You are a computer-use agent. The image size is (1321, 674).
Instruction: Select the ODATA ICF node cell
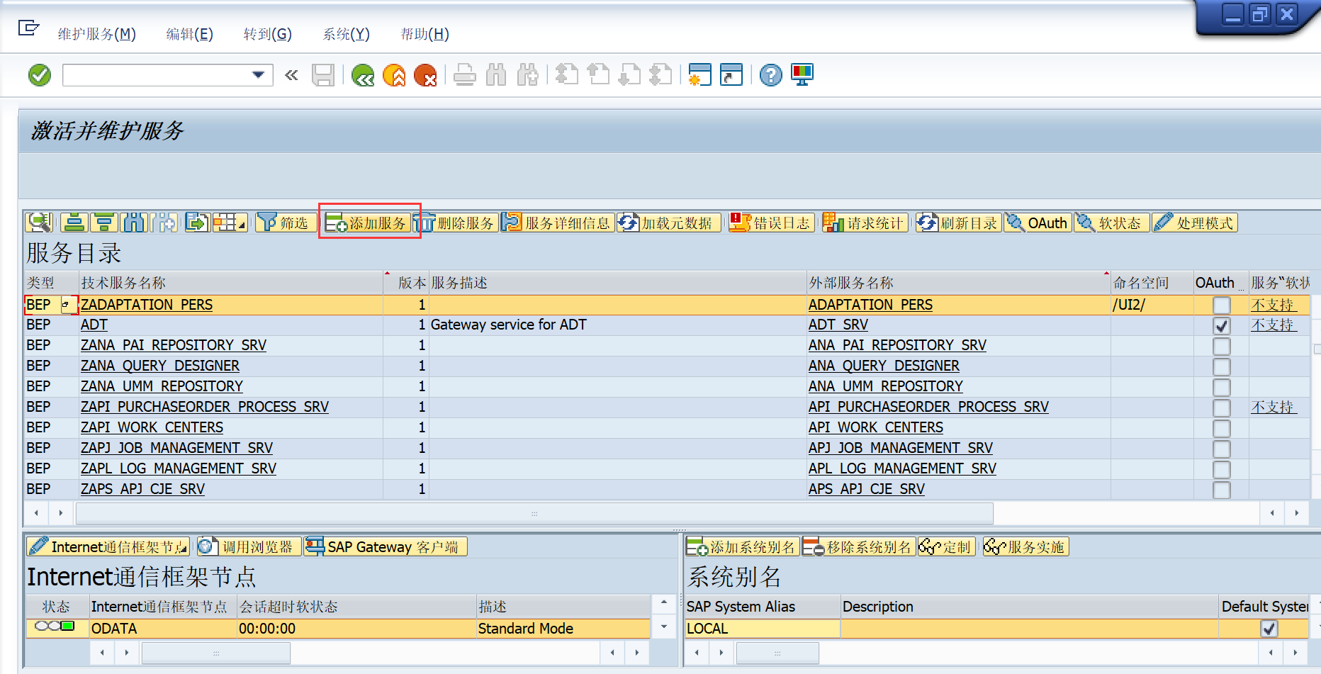pos(163,629)
